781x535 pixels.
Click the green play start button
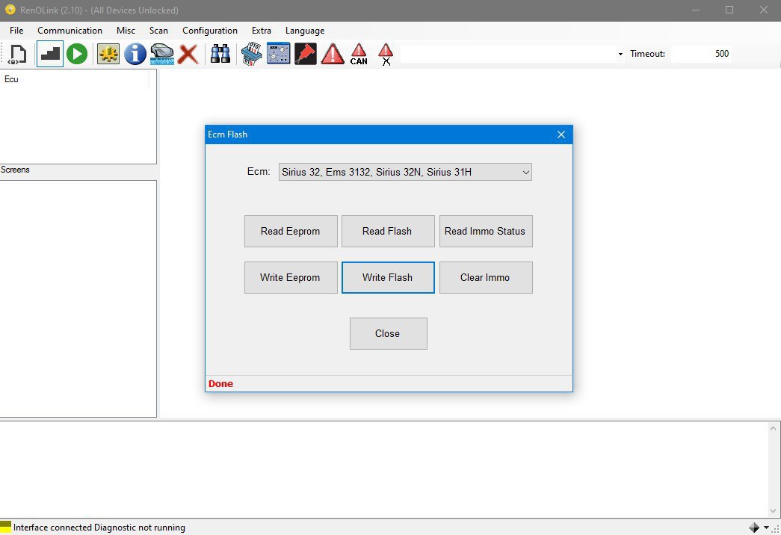tap(77, 54)
